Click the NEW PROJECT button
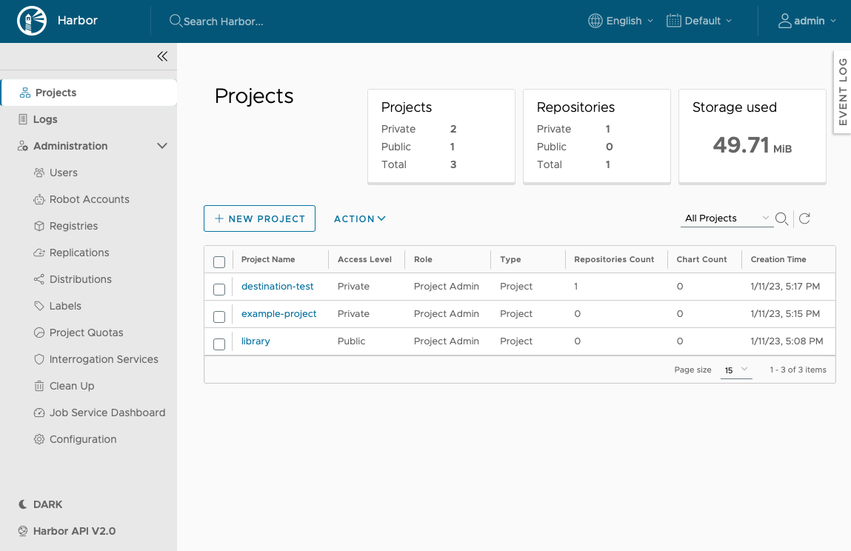Viewport: 851px width, 551px height. coord(259,218)
